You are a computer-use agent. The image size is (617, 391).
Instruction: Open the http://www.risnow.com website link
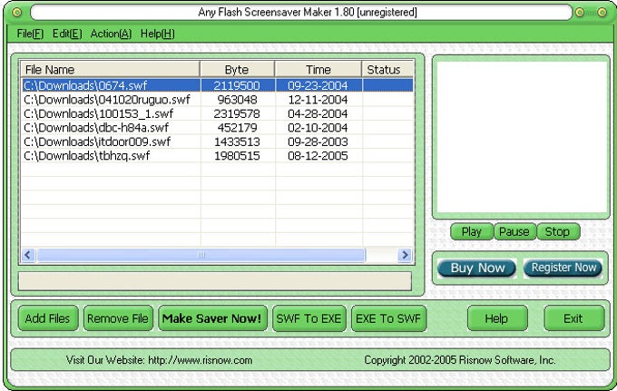200,360
